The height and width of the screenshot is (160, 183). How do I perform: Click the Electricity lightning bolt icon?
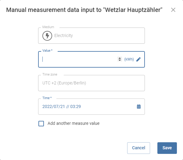47,36
